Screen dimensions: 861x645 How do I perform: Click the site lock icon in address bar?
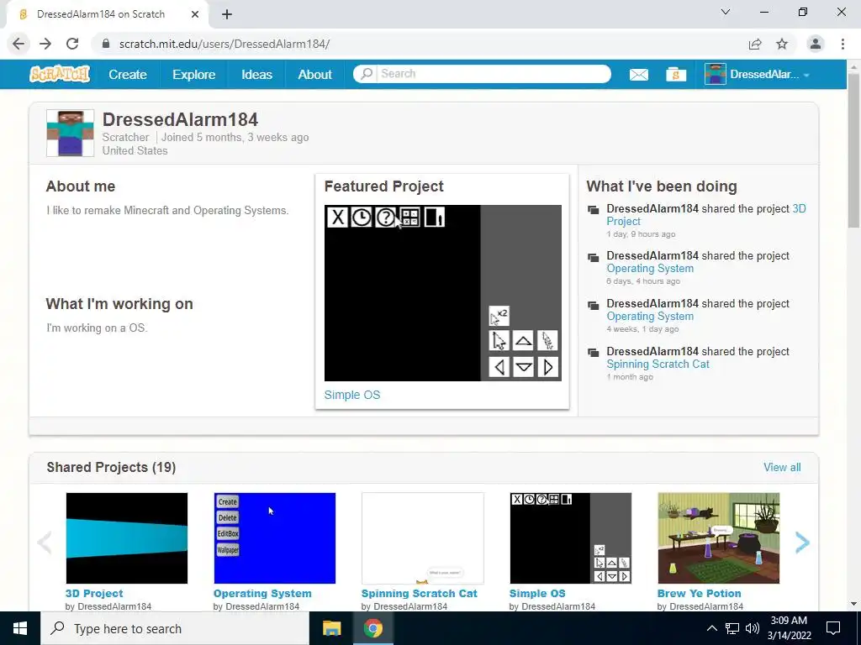tap(106, 44)
